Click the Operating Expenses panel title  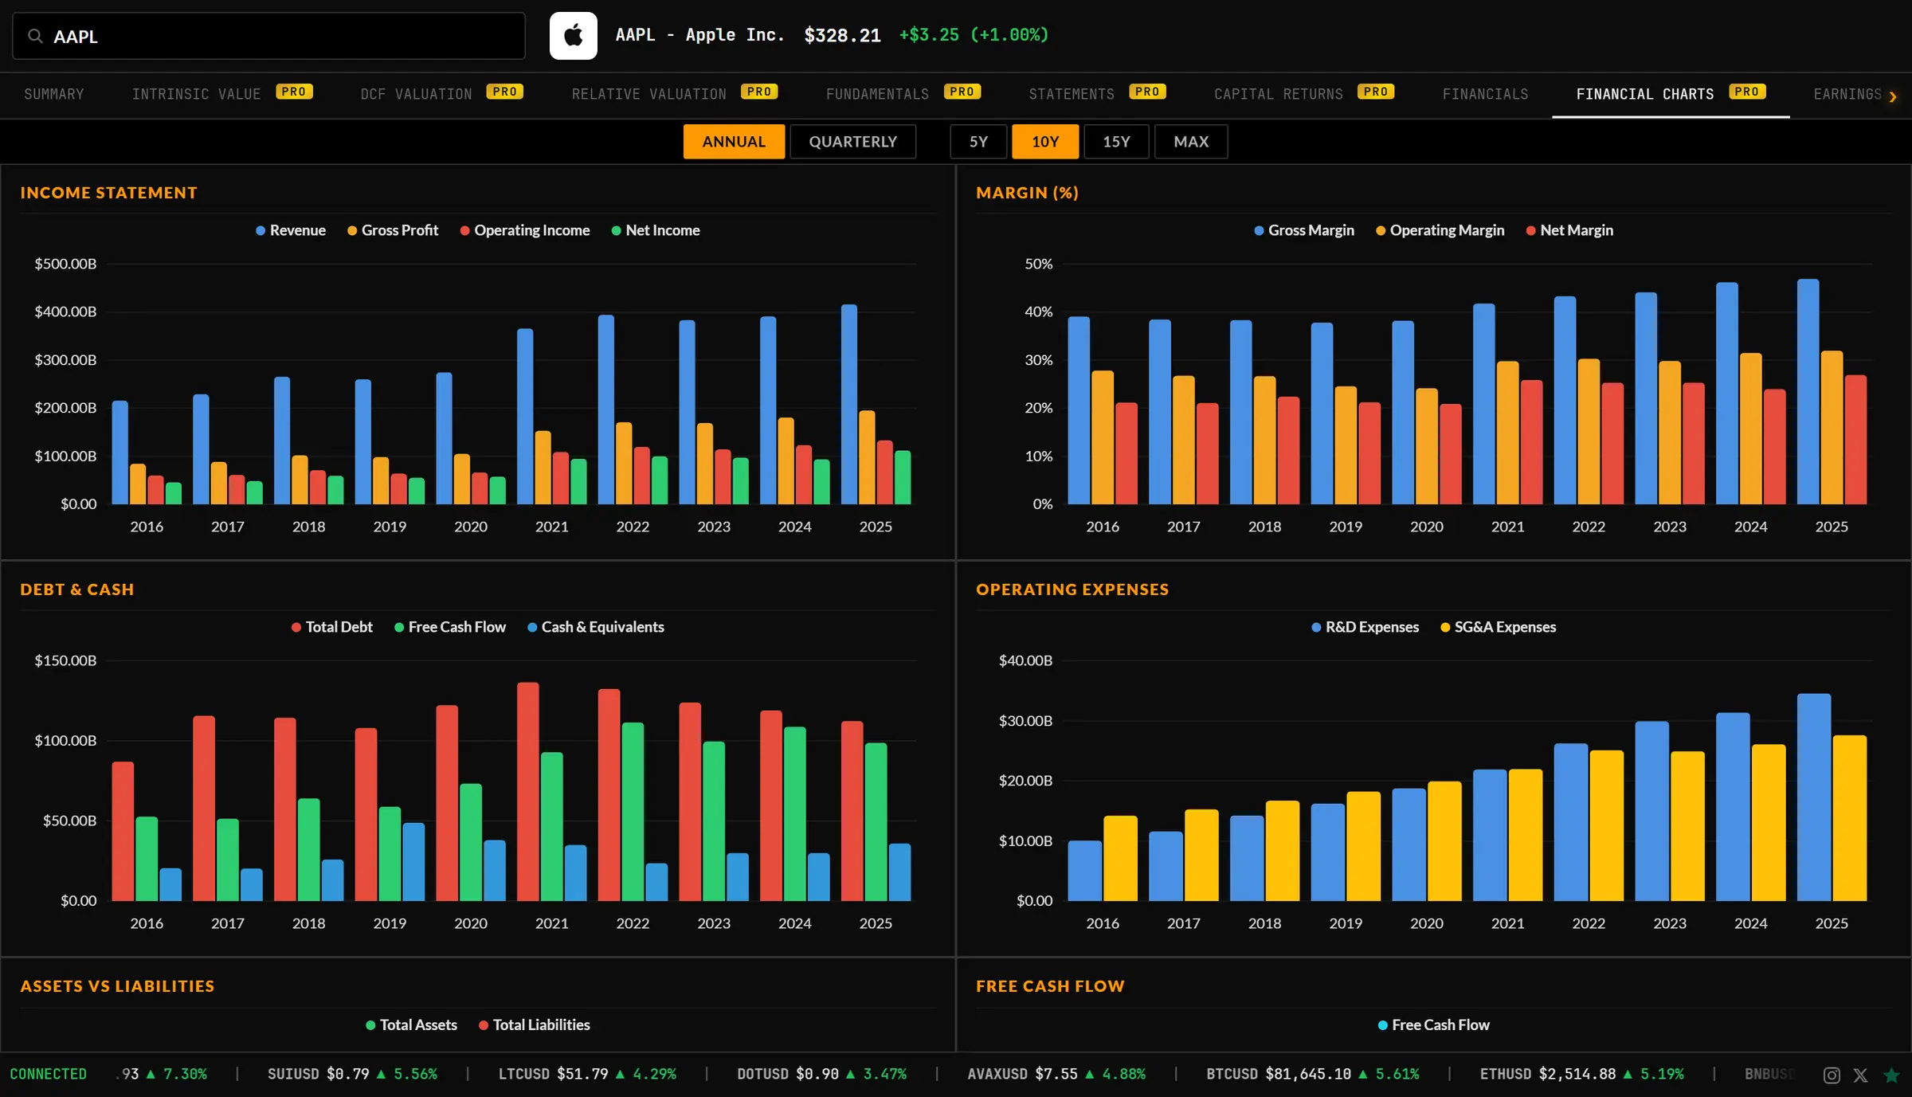(x=1072, y=590)
